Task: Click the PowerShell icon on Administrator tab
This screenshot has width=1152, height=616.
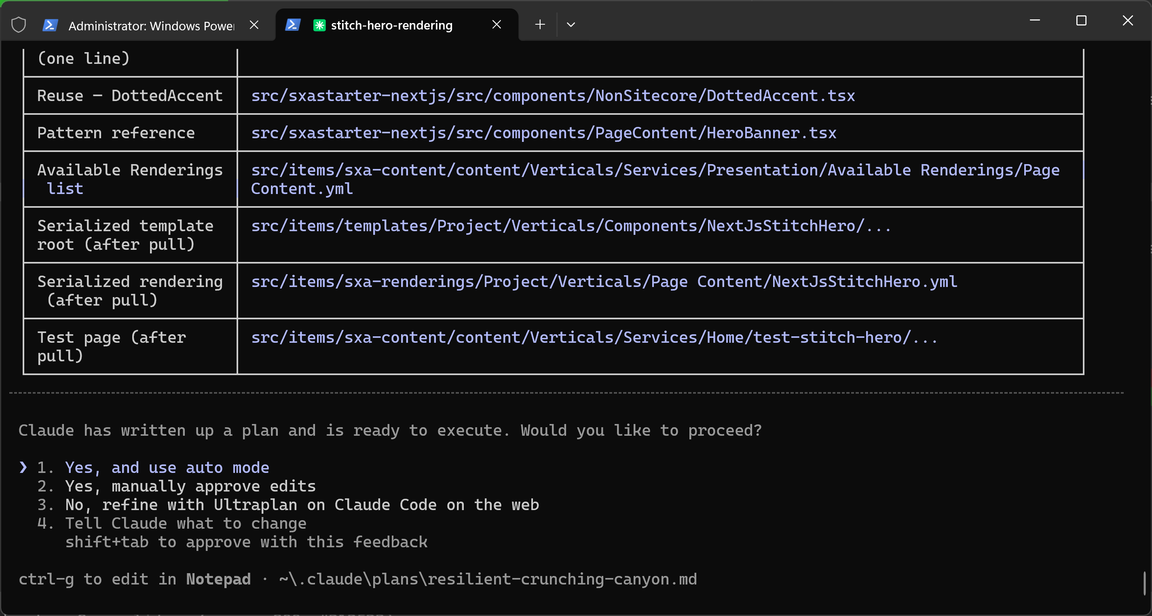Action: (x=51, y=25)
